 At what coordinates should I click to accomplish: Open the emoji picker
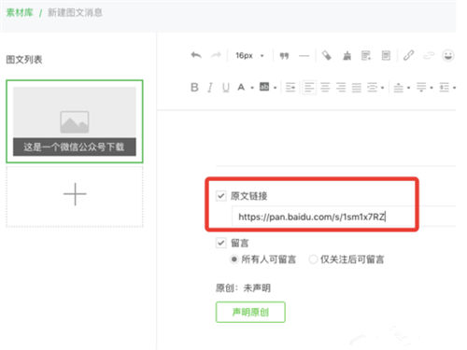(x=448, y=56)
